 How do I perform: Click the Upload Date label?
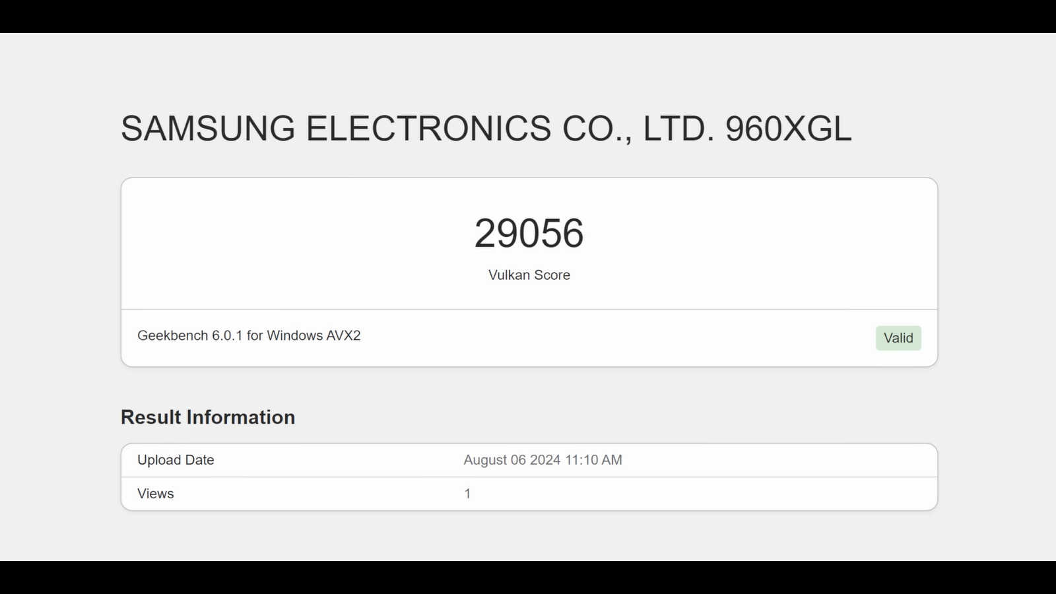click(x=176, y=460)
